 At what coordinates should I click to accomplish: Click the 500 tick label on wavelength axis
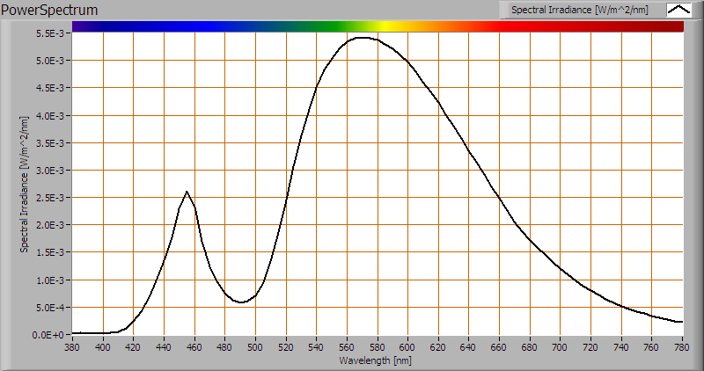(x=255, y=346)
